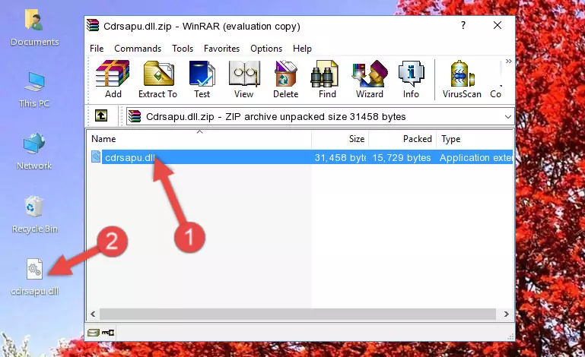Open the File menu
Viewport: 585px width, 357px height.
pos(97,49)
